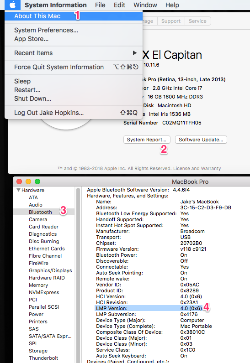Choose About This Mac menu entry
The height and width of the screenshot is (363, 250).
point(74,16)
